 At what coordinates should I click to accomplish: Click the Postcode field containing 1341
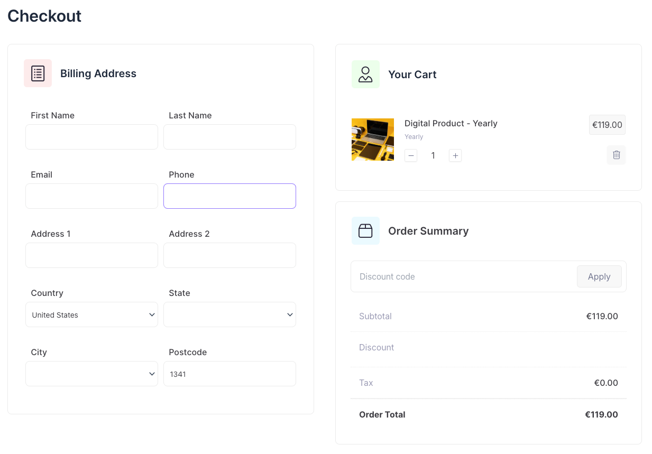pos(229,374)
